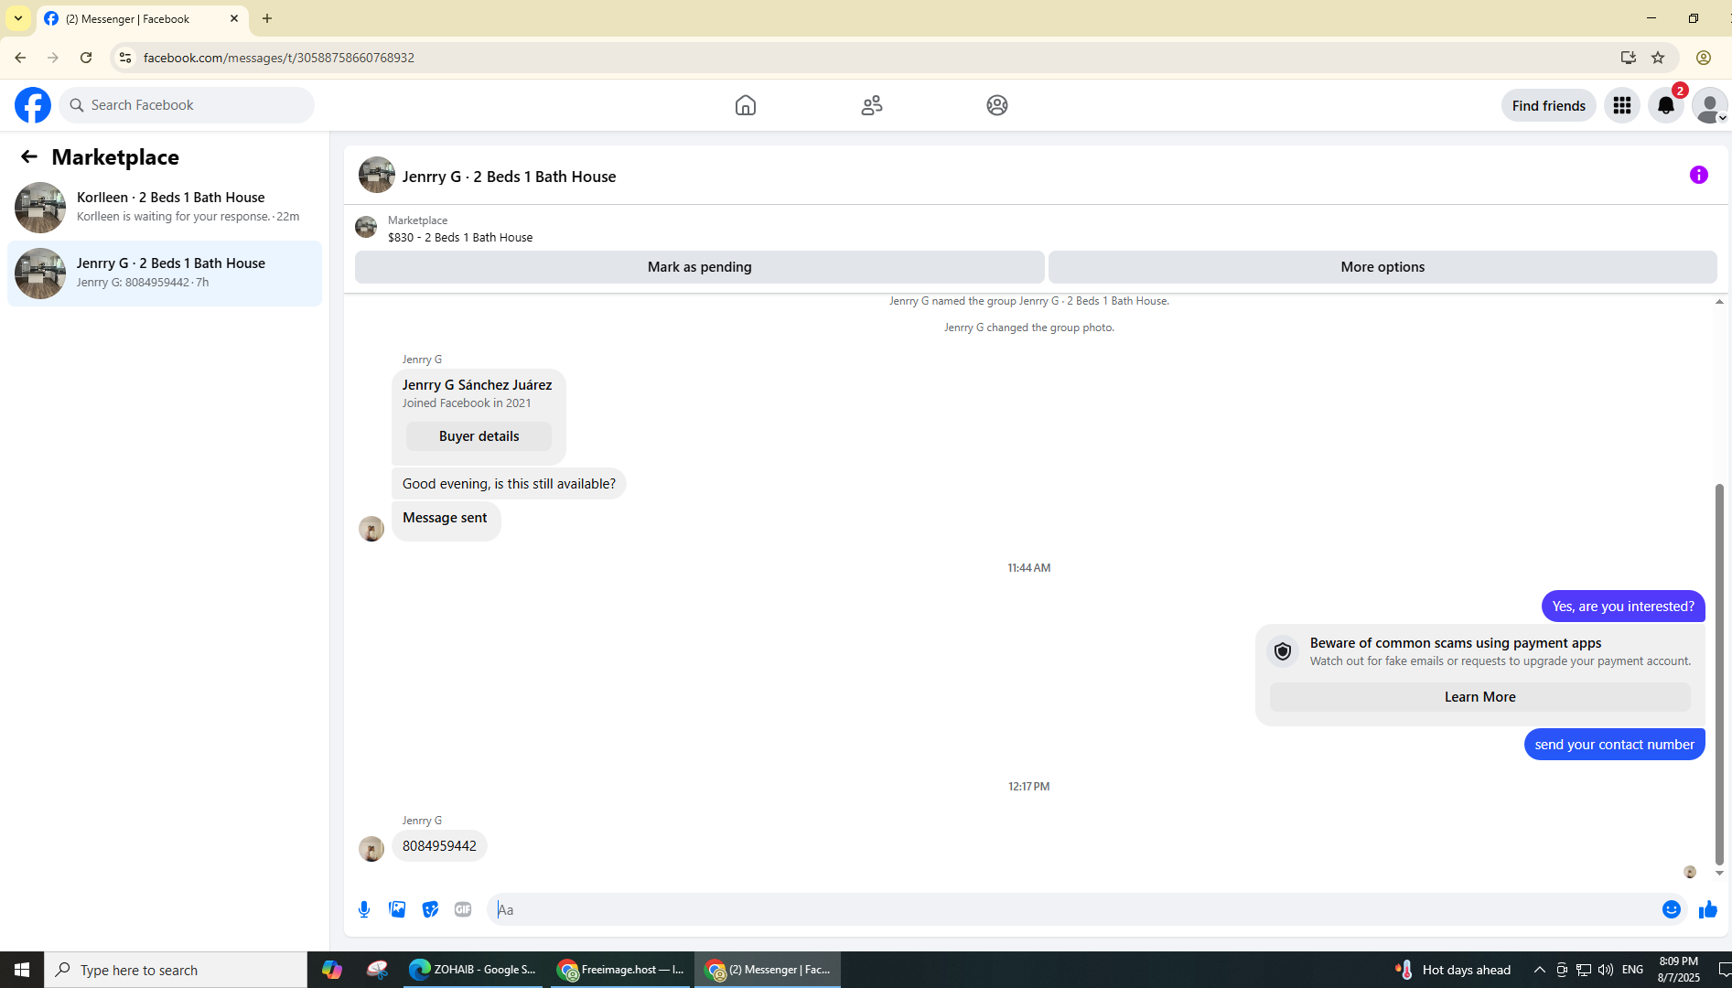
Task: Open the Friends icon in top navigation
Action: [872, 105]
